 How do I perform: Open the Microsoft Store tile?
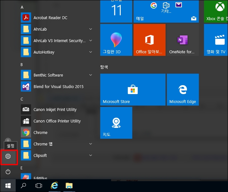point(133,90)
